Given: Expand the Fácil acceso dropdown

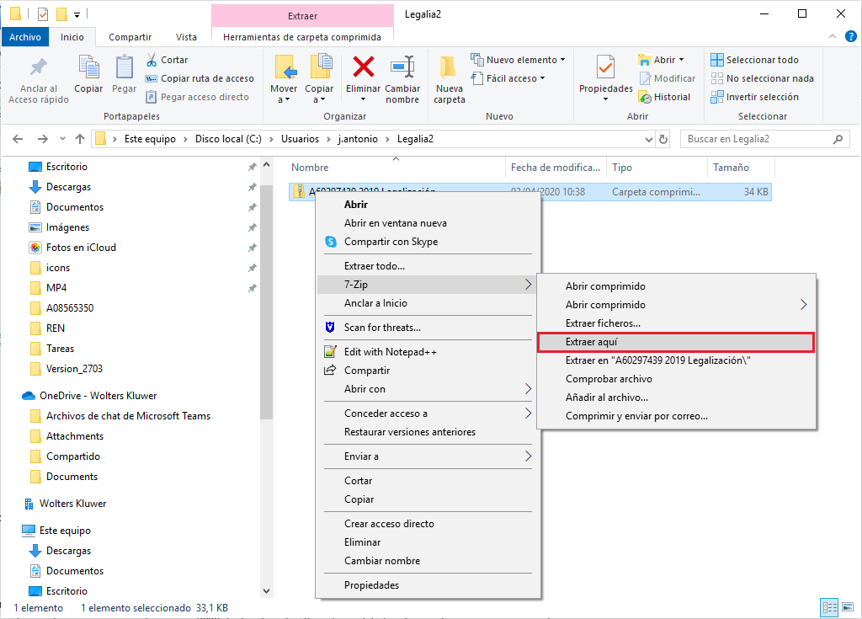Looking at the screenshot, I should point(543,78).
